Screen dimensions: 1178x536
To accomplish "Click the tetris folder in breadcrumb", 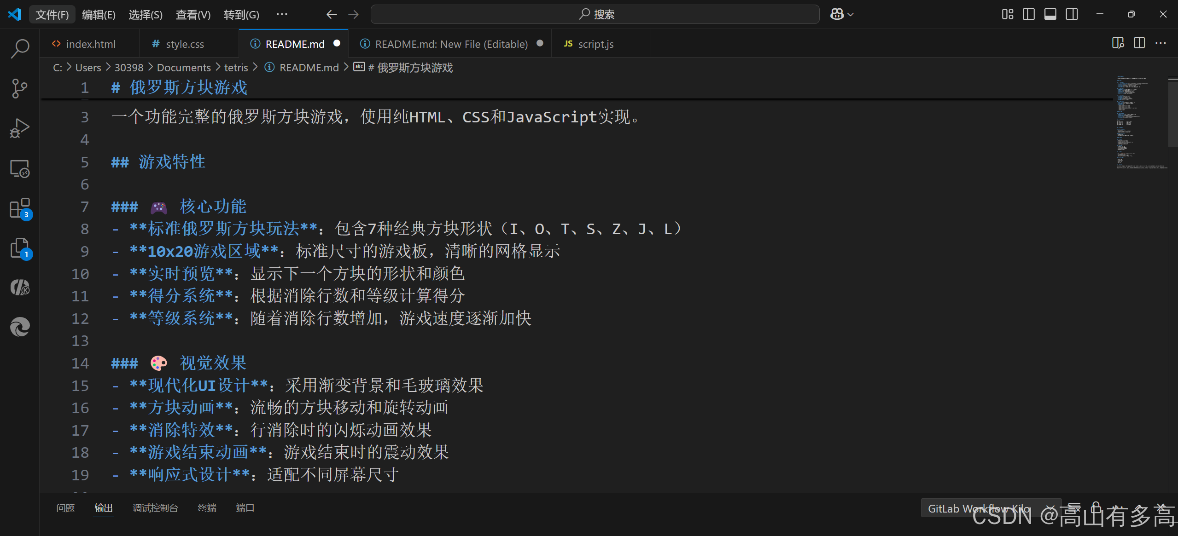I will [x=236, y=68].
